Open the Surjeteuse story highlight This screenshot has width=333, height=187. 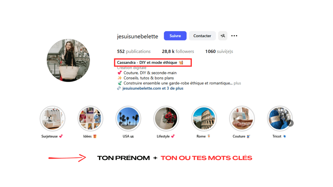52,118
